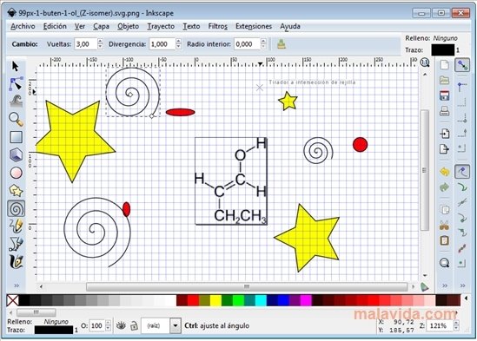Viewport: 477px width, 341px height.
Task: Toggle snapping enable button at top right
Action: click(462, 65)
